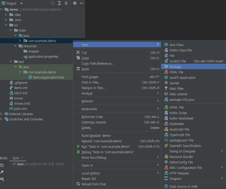The height and width of the screenshot is (189, 226).
Task: Click the EditorConfig File gear icon
Action: (x=166, y=162)
